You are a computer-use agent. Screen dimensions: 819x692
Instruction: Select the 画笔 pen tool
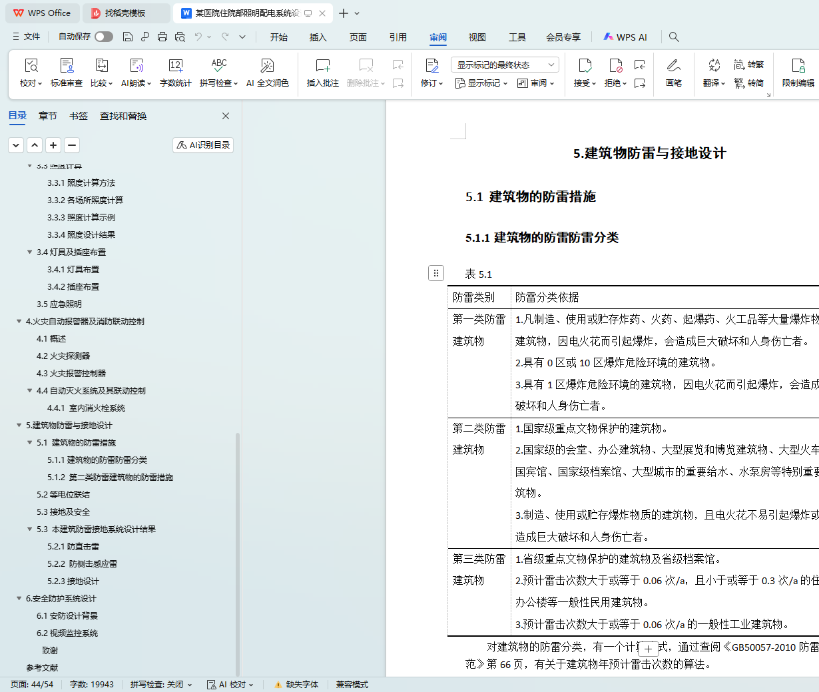click(x=673, y=73)
